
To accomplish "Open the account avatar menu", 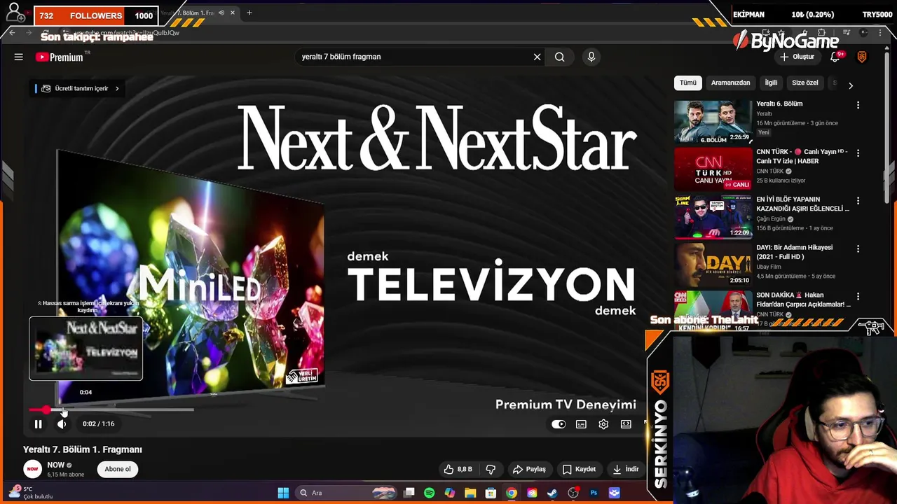I will point(862,57).
